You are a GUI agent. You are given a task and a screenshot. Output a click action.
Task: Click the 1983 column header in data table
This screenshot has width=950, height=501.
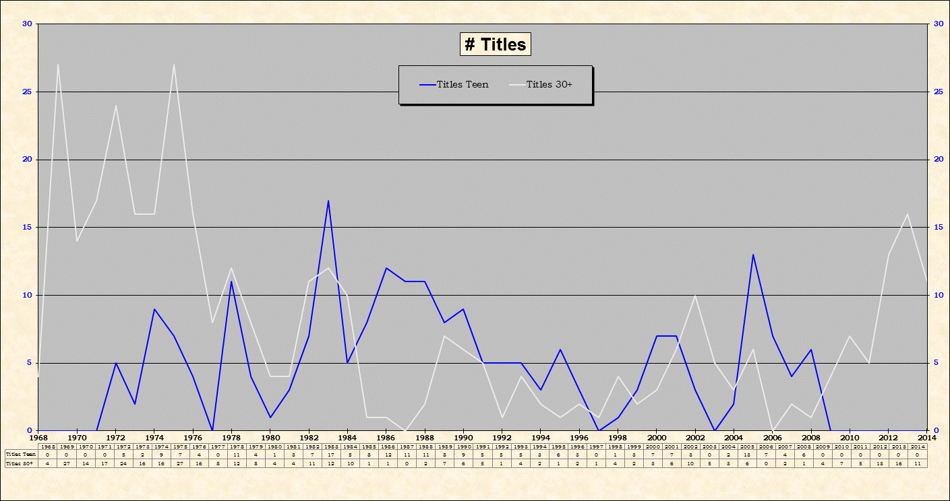(x=331, y=446)
